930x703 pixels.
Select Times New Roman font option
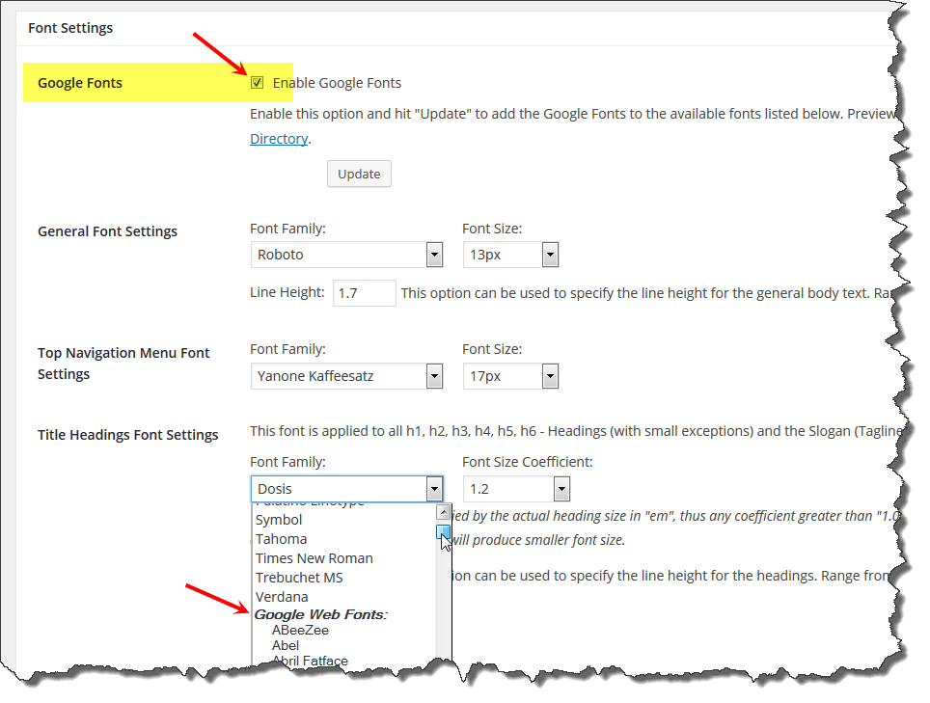314,558
